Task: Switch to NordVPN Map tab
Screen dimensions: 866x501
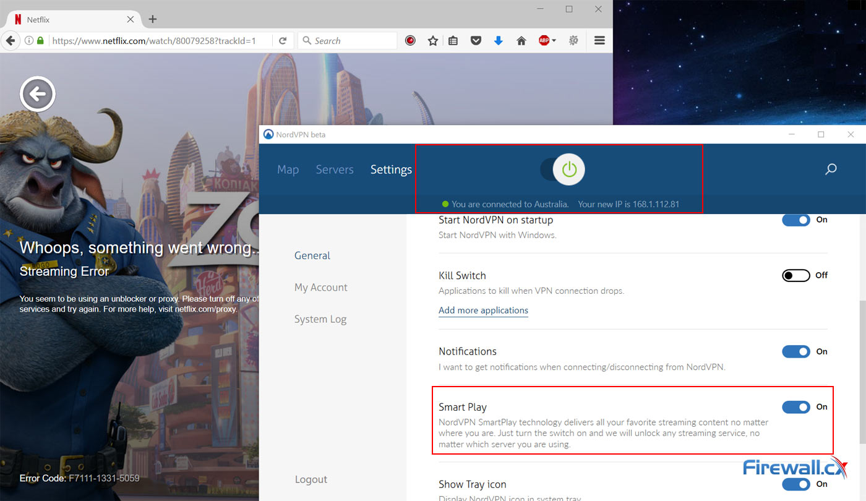Action: point(288,169)
